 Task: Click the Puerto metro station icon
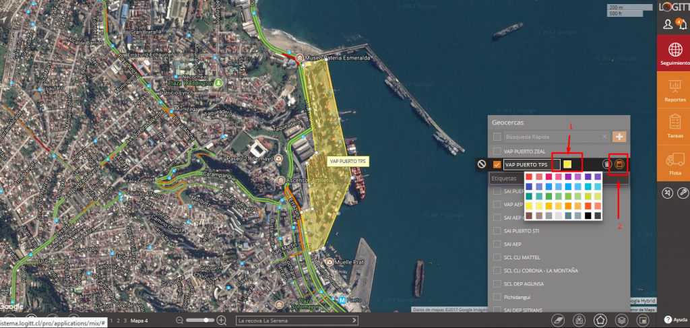343,300
